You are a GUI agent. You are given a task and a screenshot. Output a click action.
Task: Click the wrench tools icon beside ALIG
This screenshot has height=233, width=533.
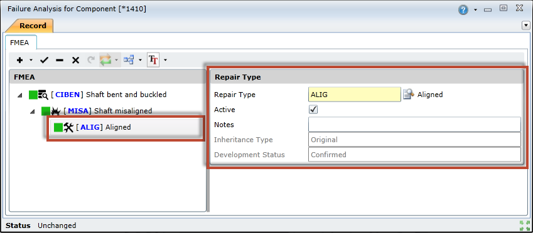coord(68,127)
